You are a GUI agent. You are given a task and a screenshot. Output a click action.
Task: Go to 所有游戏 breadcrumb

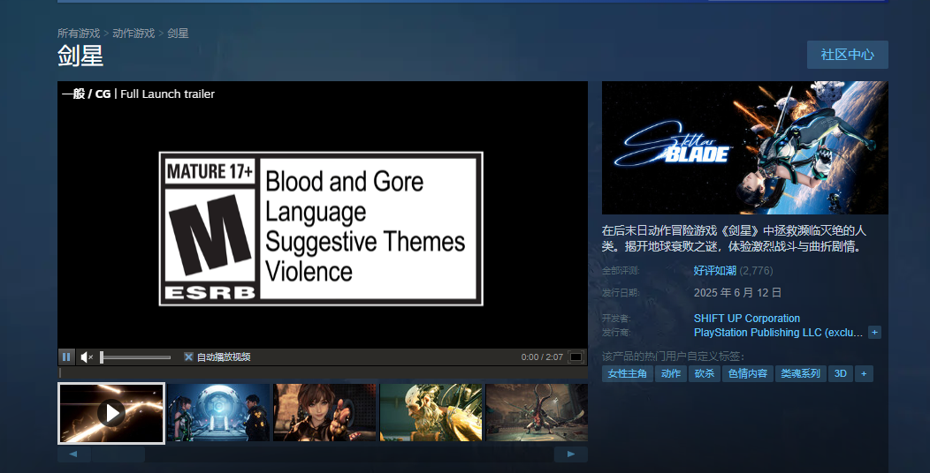click(79, 34)
